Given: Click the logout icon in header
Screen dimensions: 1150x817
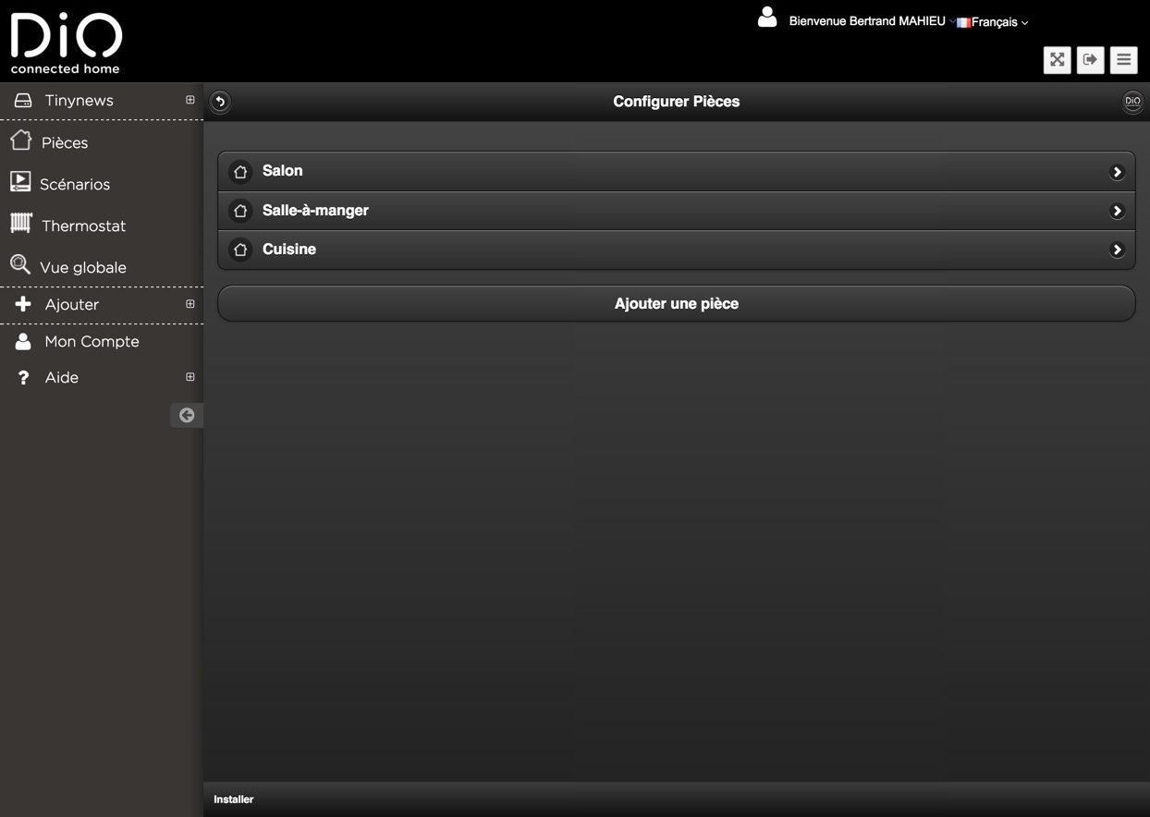Looking at the screenshot, I should pos(1090,60).
